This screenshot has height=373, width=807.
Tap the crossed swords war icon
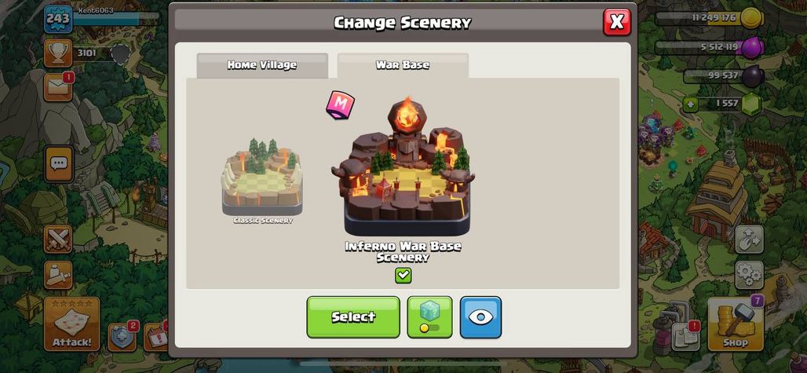pos(57,240)
